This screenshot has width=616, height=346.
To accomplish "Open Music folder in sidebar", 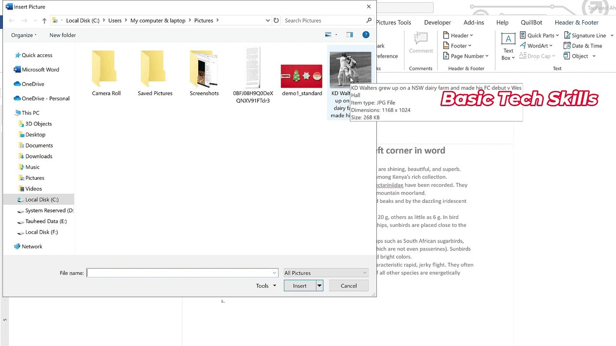I will coord(32,167).
